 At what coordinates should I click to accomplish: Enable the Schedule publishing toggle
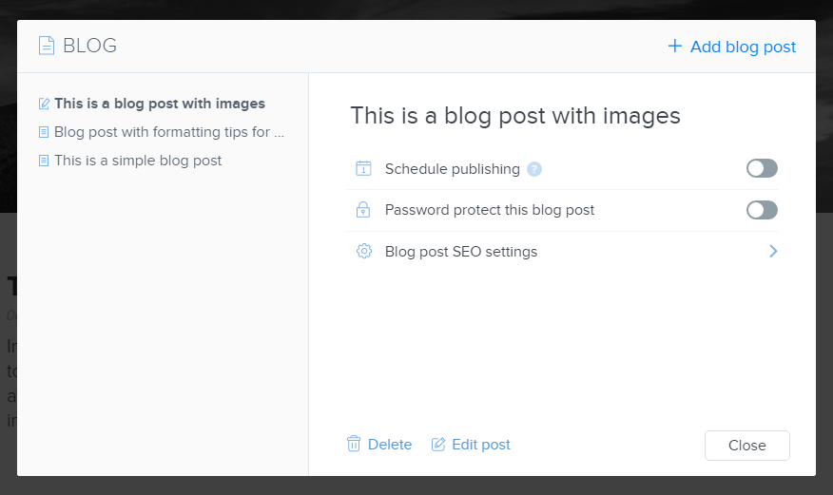tap(762, 169)
